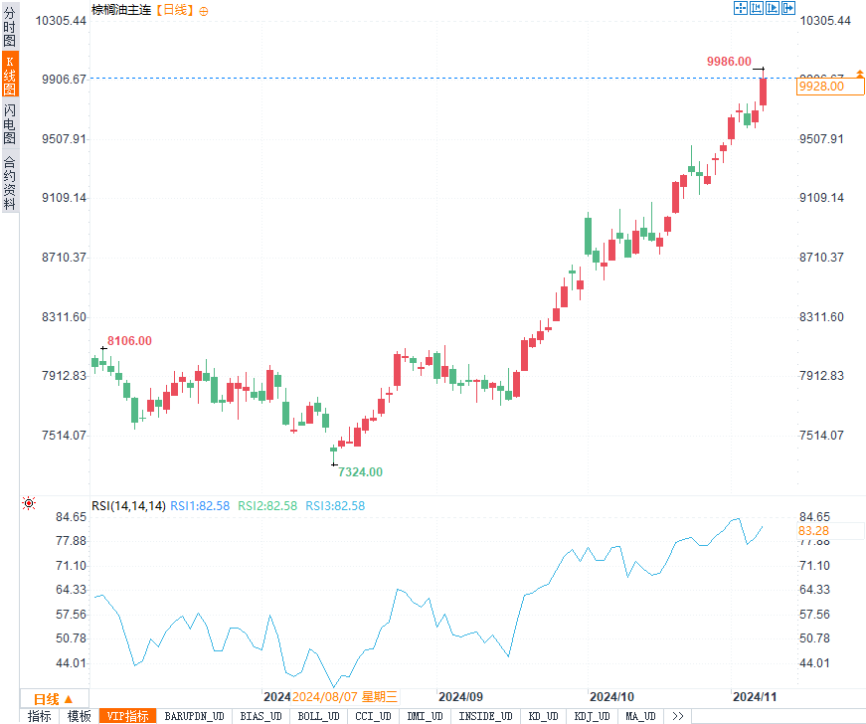The image size is (866, 724).
Task: Toggle the KDJ_UD indicator
Action: (595, 716)
